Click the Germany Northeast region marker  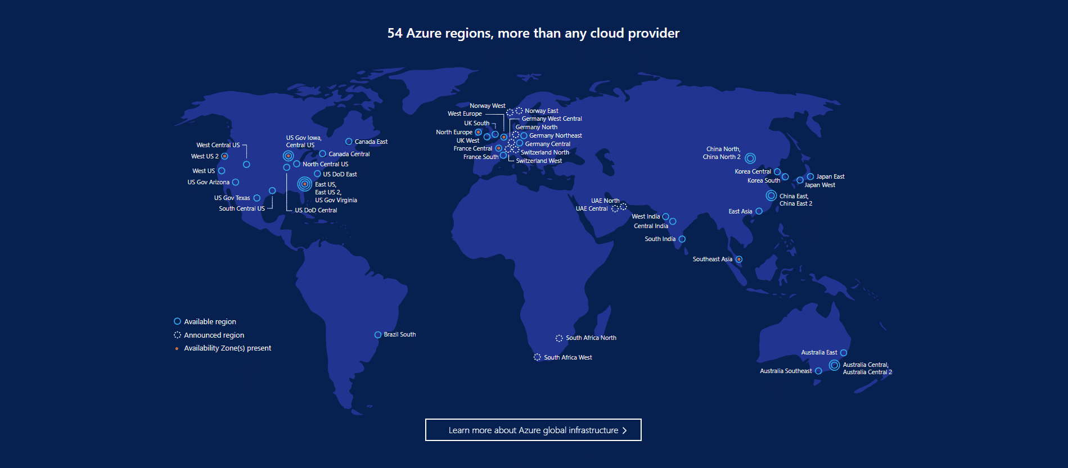coord(524,135)
